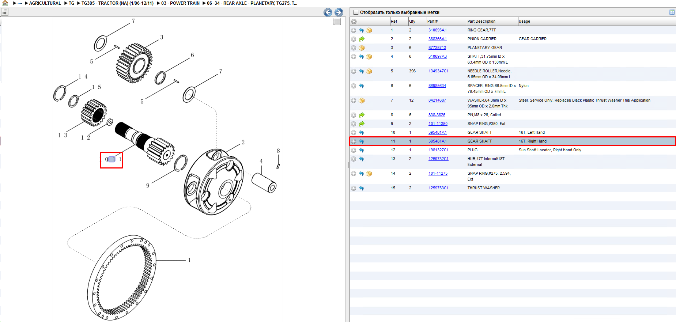
Task: Open the collapsed '....' breadcrumb level
Action: [20, 3]
